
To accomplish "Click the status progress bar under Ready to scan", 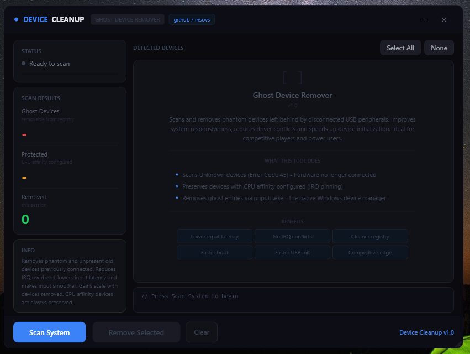I will [70, 74].
